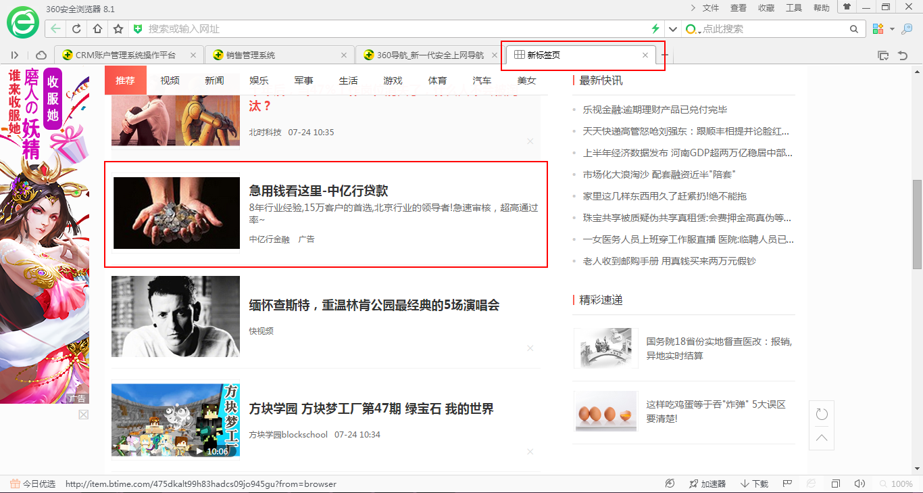The image size is (923, 493).
Task: Click the skin shirt icon in title bar
Action: click(847, 7)
